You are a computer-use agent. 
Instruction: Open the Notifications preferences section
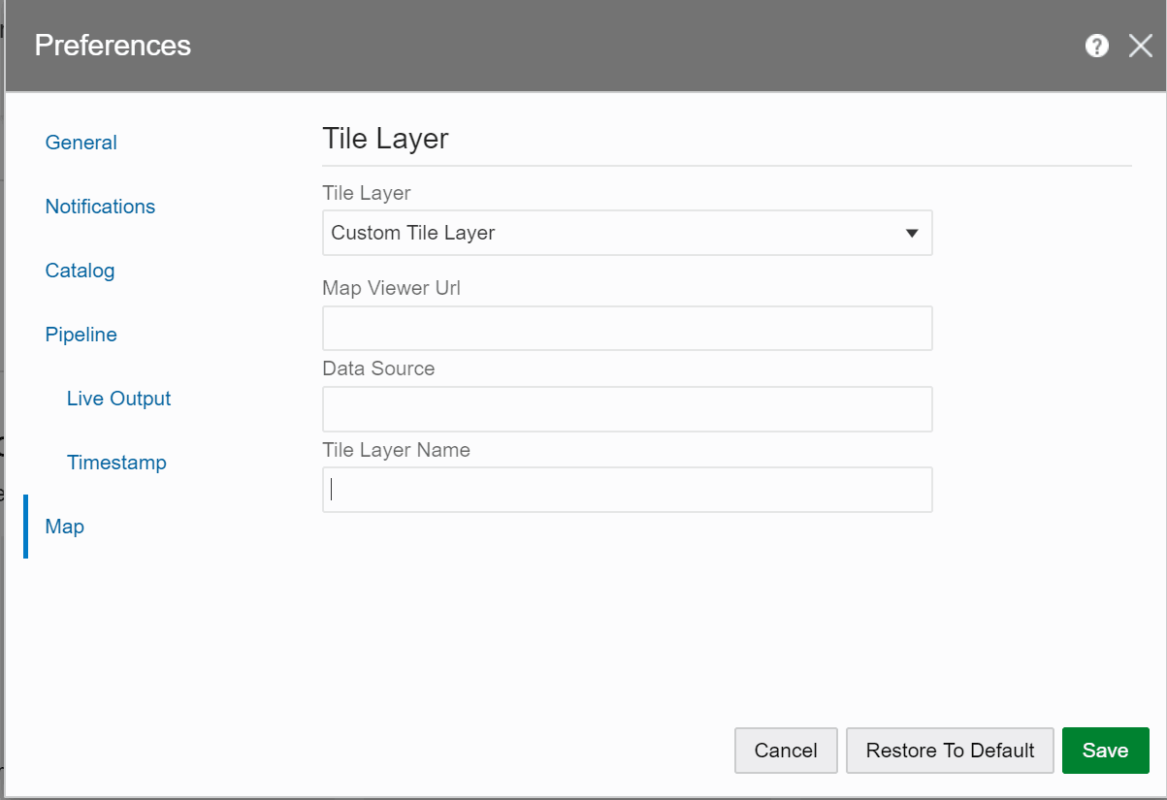100,207
